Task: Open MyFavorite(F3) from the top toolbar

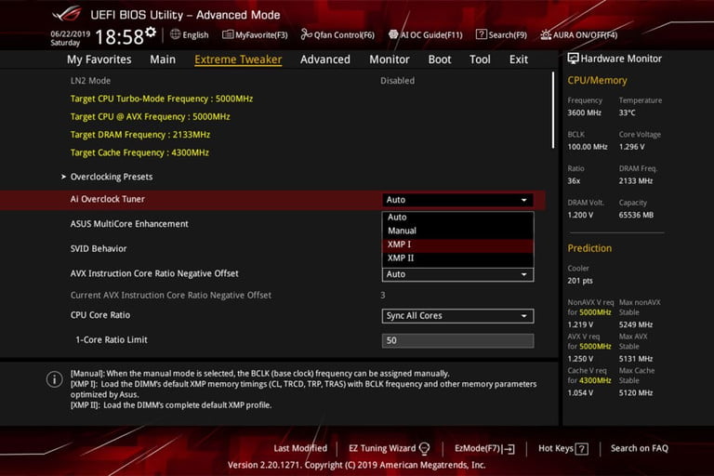Action: coord(255,34)
